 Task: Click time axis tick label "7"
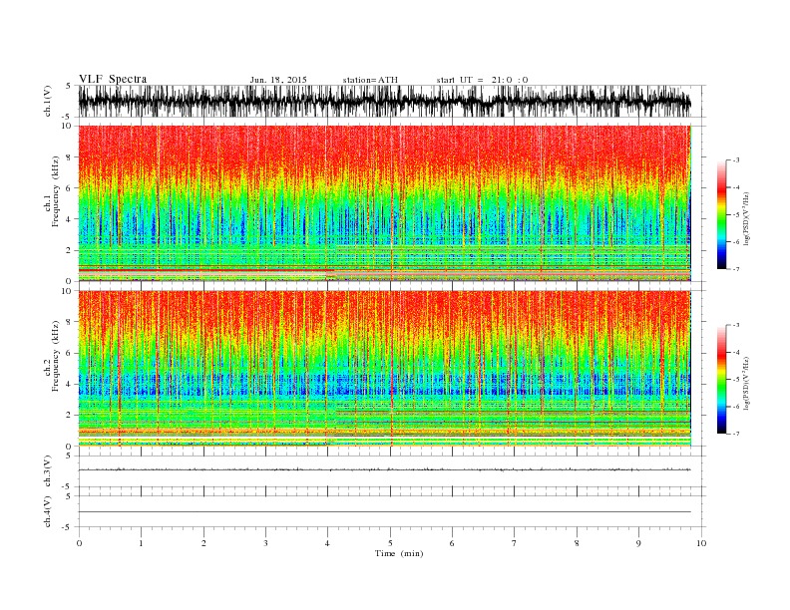point(515,543)
